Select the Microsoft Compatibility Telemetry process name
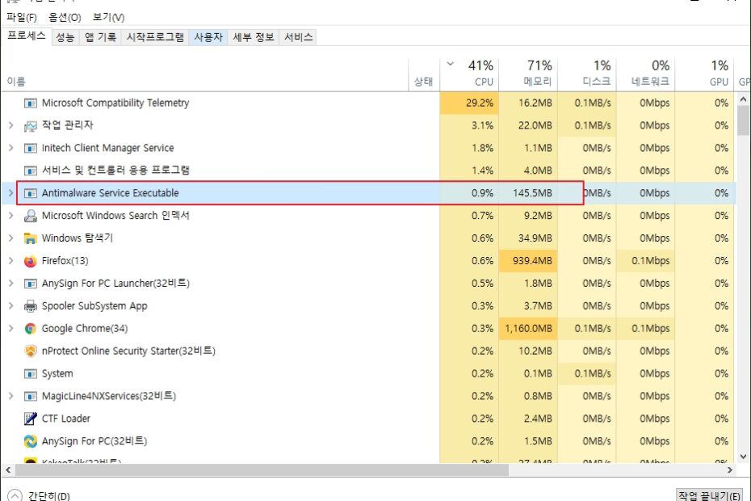This screenshot has width=751, height=501. pos(115,103)
